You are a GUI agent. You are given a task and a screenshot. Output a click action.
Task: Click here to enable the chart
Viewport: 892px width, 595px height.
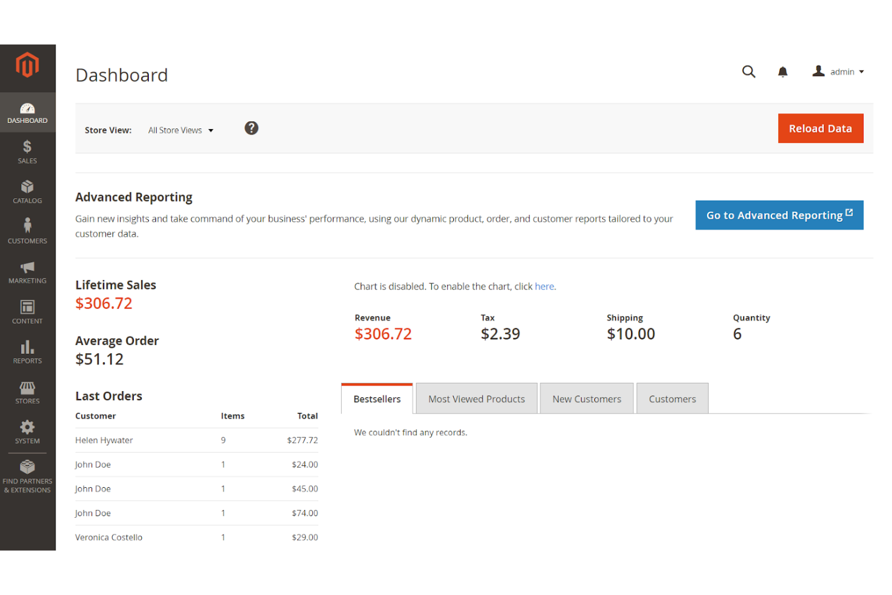coord(544,286)
